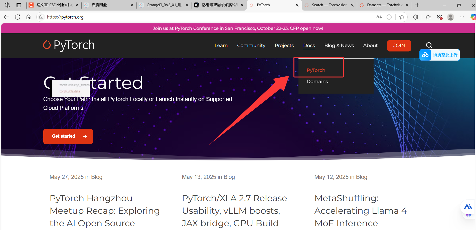Image resolution: width=476 pixels, height=230 pixels.
Task: Click the 'May 27, 2025 in Blog' text
Action: point(76,177)
